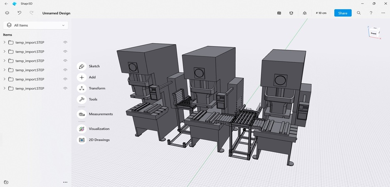This screenshot has width=390, height=187.
Task: Open the All Items filter dropdown
Action: pos(36,25)
